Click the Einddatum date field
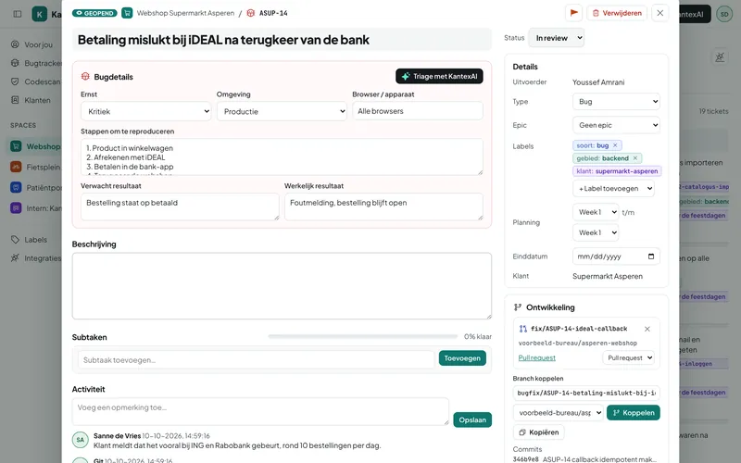The height and width of the screenshot is (463, 741). pos(616,257)
